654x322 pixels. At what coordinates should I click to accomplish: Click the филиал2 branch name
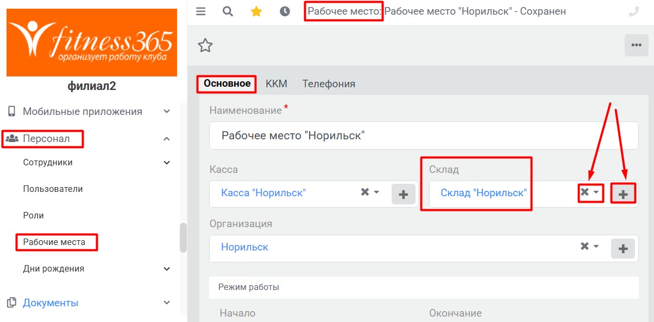tap(92, 86)
